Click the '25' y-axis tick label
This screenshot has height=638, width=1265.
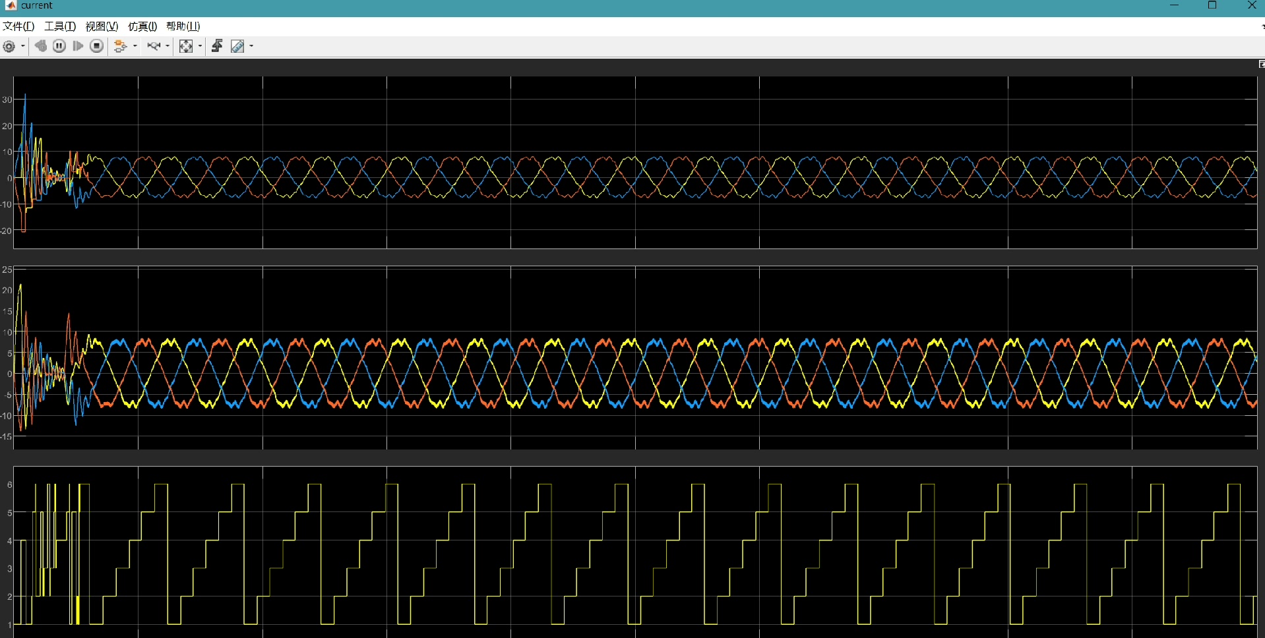point(7,270)
